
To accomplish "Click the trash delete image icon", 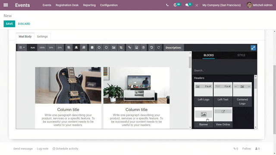I will pos(144,47).
